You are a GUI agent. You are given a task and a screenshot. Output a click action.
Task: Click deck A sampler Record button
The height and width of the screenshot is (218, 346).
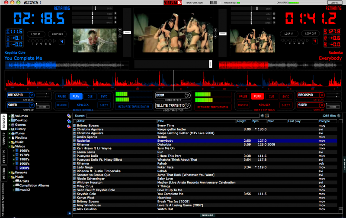pos(43,107)
